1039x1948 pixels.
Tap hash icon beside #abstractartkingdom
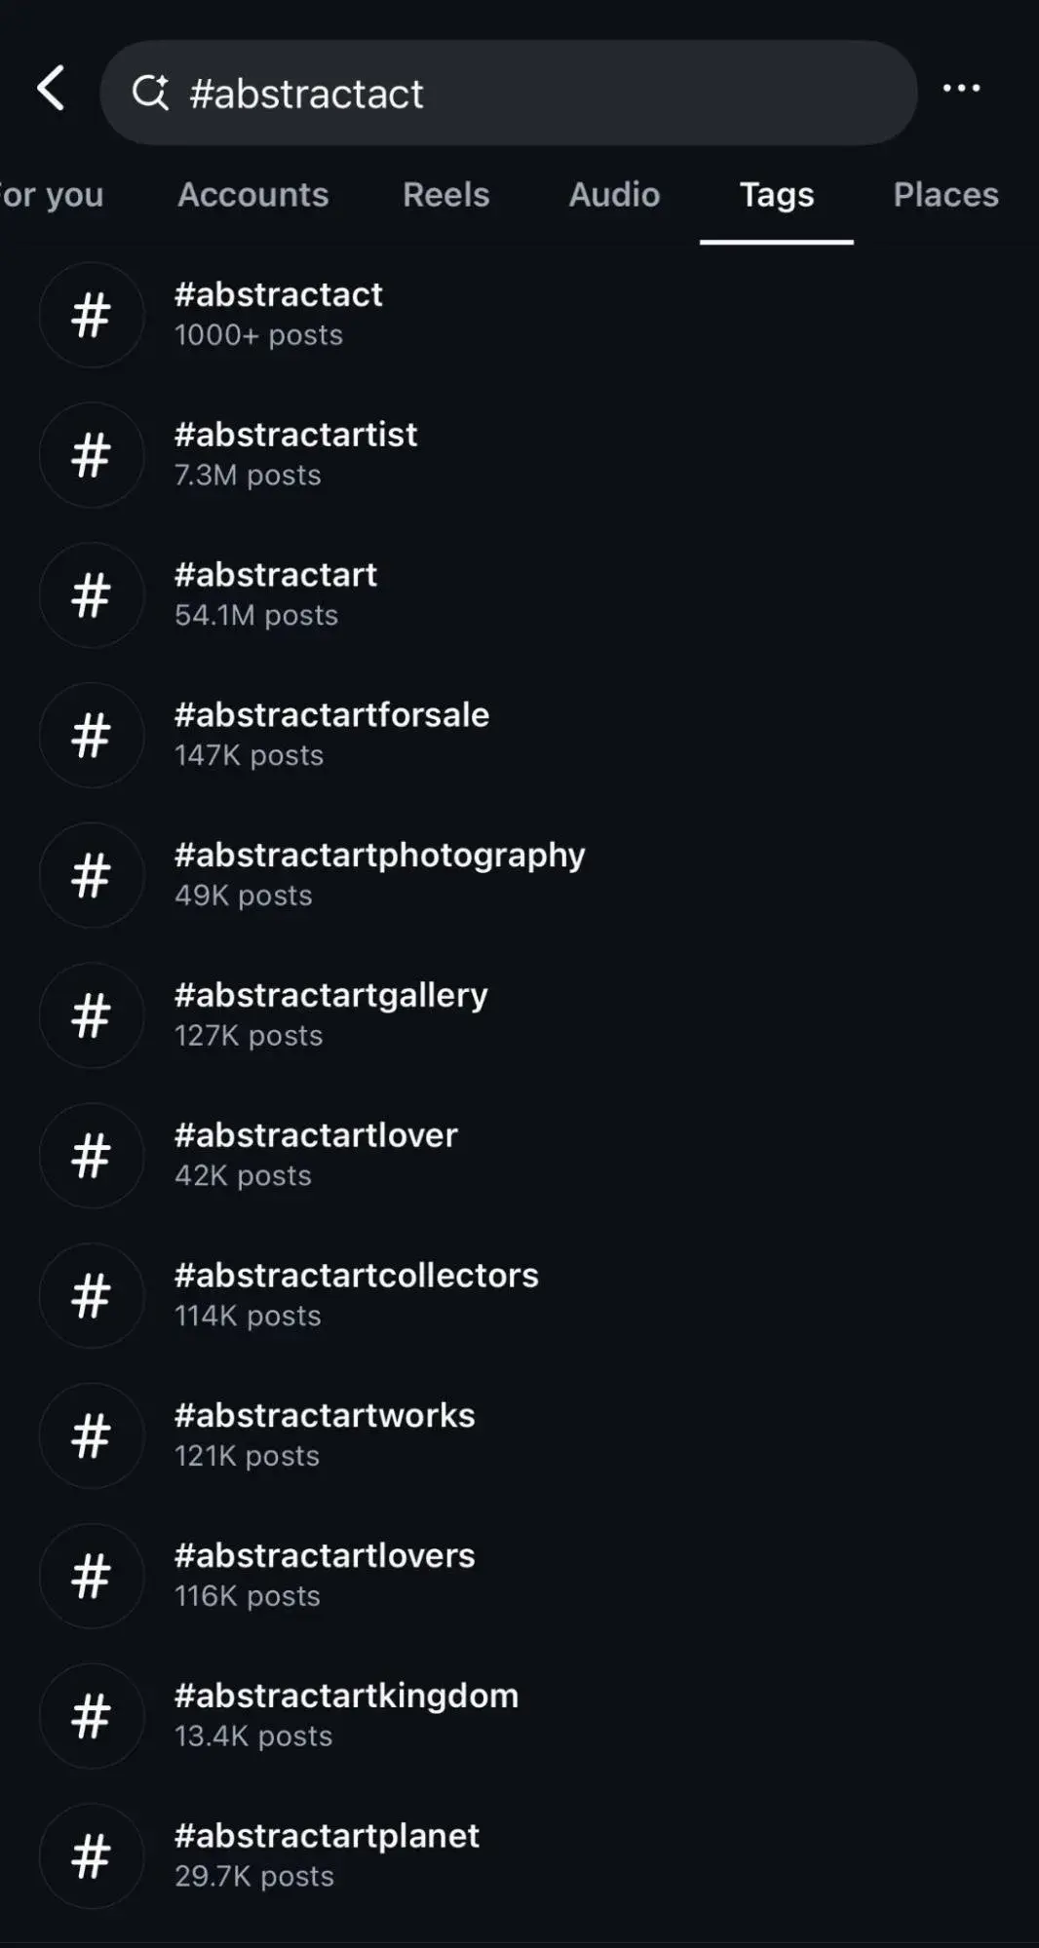click(x=92, y=1716)
